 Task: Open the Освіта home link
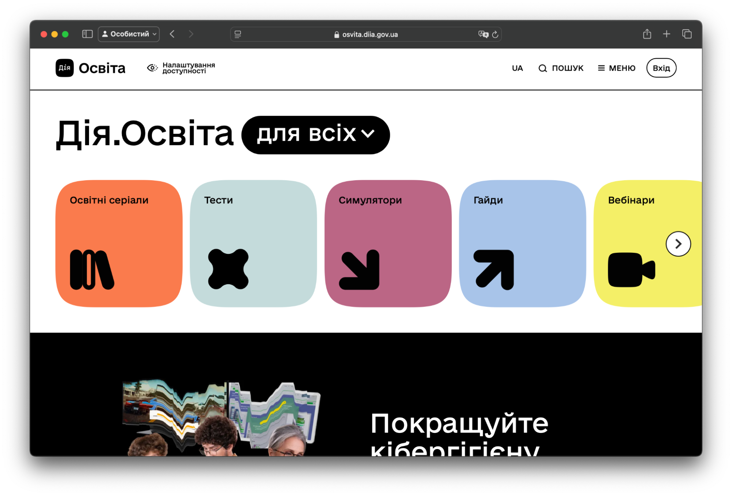[102, 68]
